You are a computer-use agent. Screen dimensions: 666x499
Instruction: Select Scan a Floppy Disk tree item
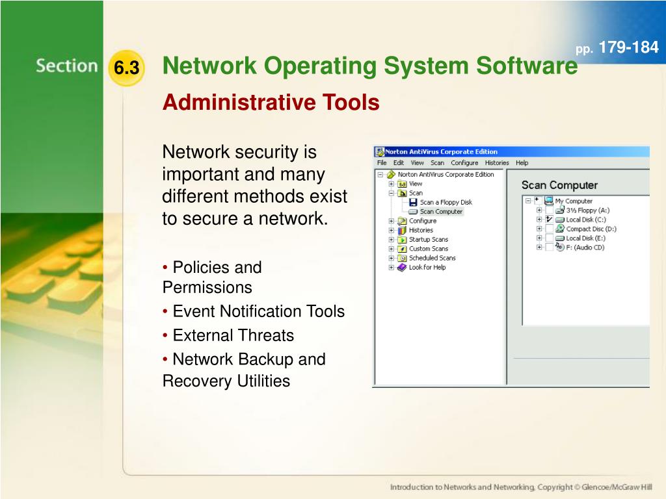pyautogui.click(x=446, y=203)
